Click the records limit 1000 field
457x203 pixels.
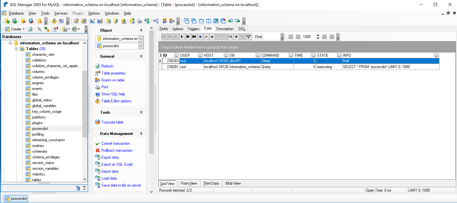309,37
